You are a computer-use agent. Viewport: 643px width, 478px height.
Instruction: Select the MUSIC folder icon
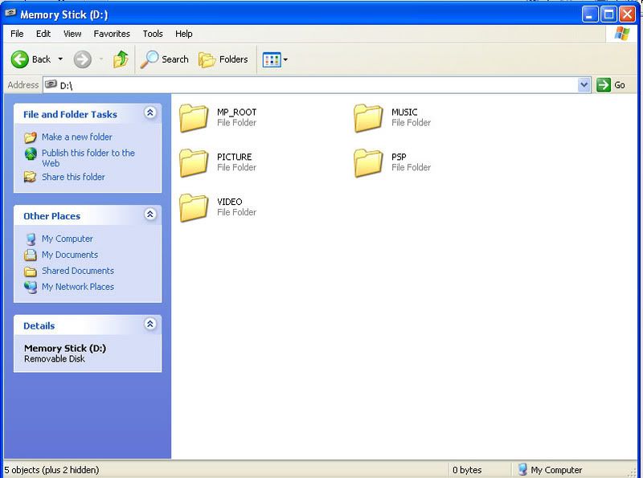coord(368,118)
